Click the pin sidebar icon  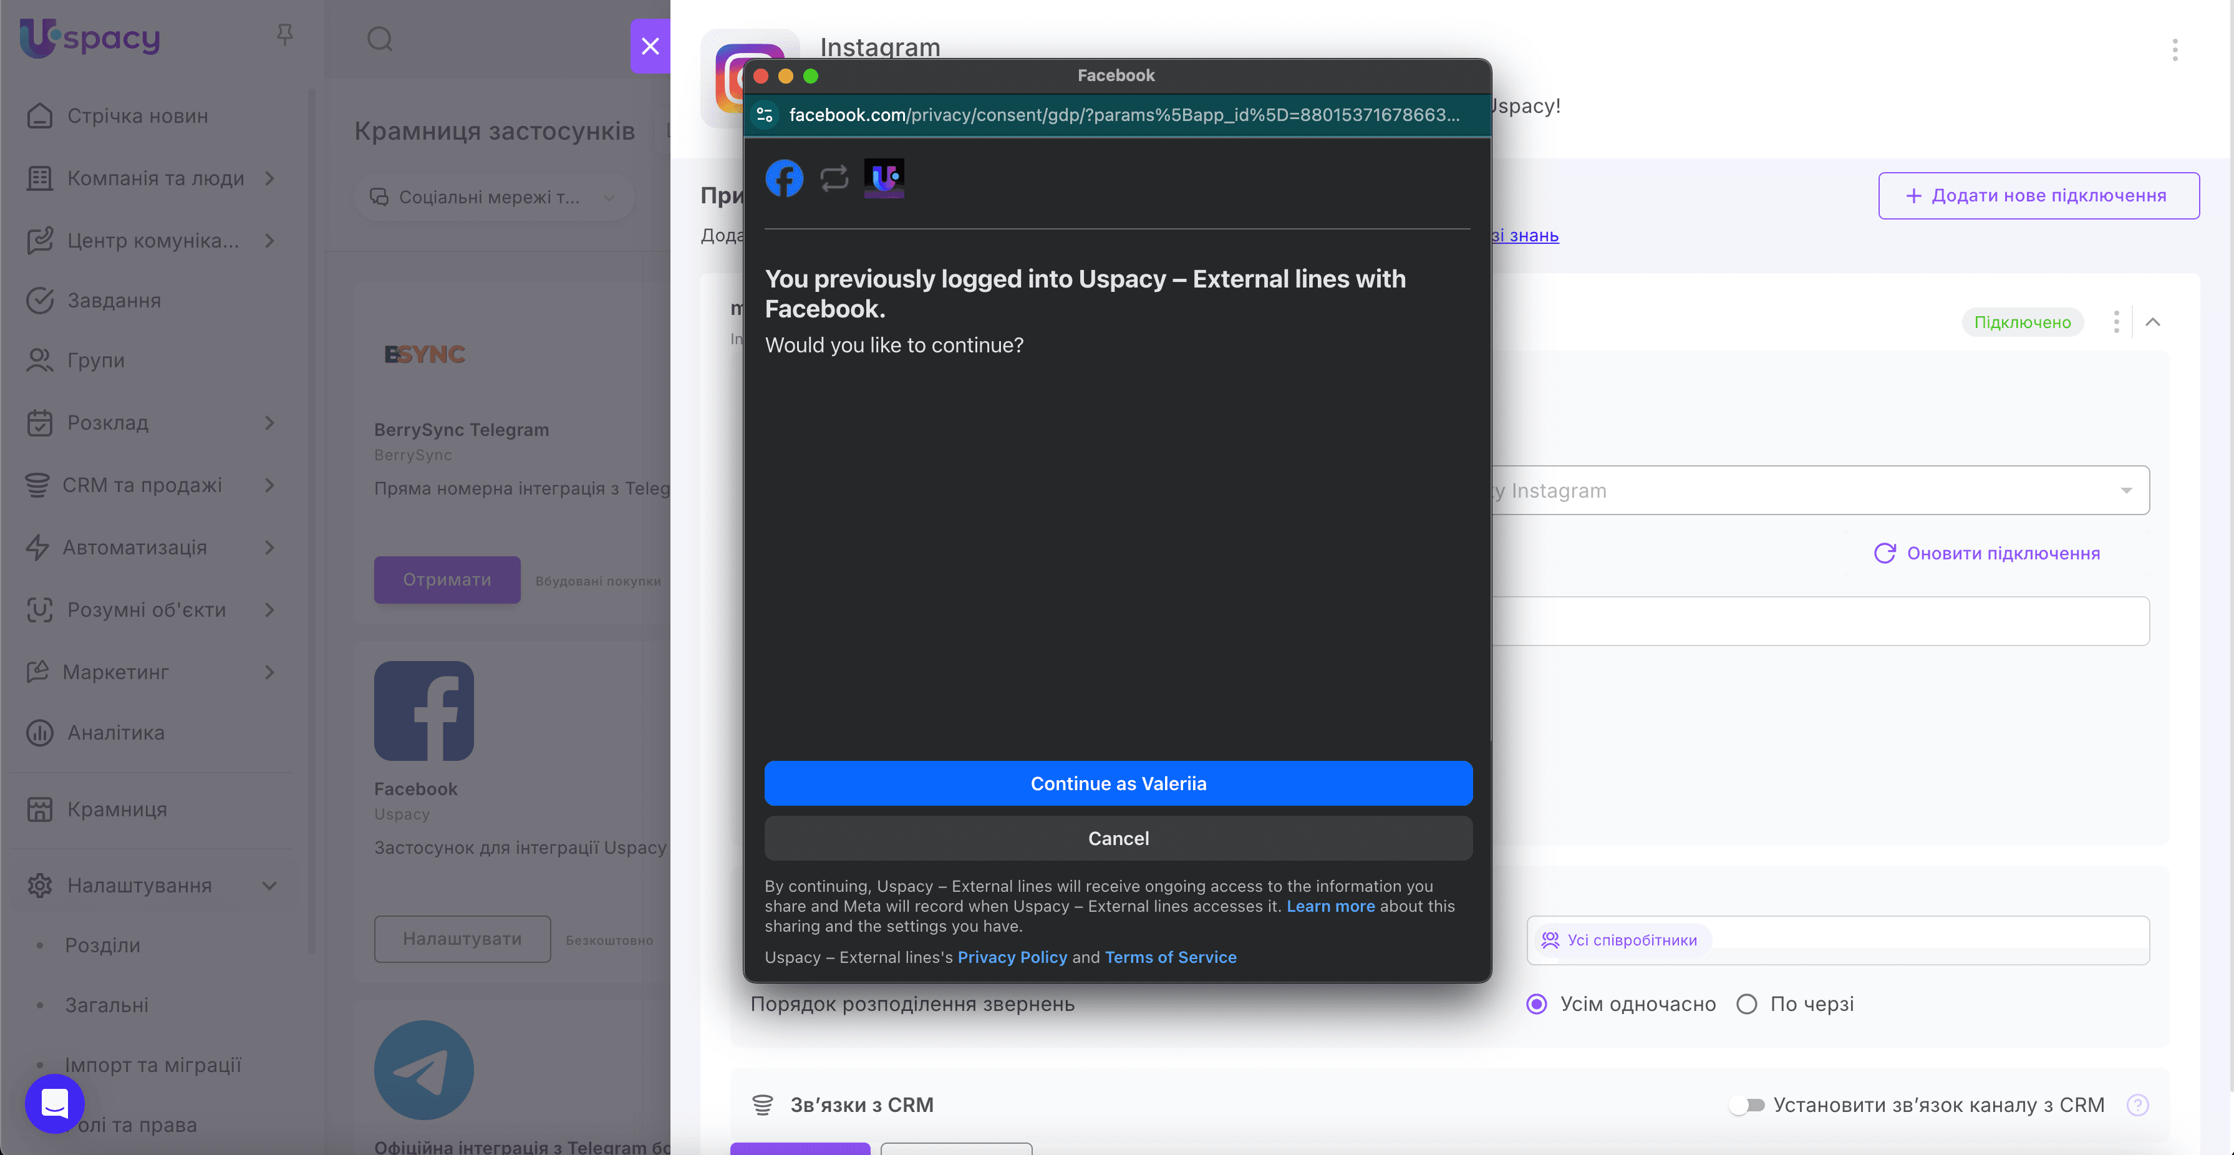pos(284,35)
